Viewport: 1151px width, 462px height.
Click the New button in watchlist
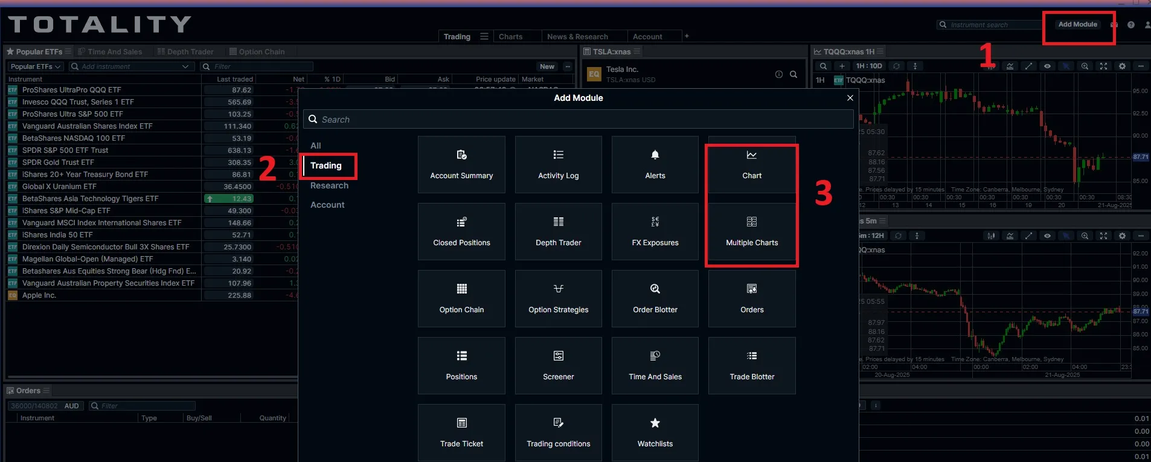(x=547, y=66)
